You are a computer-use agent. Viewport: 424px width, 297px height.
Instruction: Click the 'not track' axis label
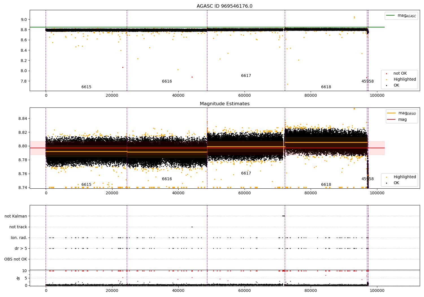(18, 227)
